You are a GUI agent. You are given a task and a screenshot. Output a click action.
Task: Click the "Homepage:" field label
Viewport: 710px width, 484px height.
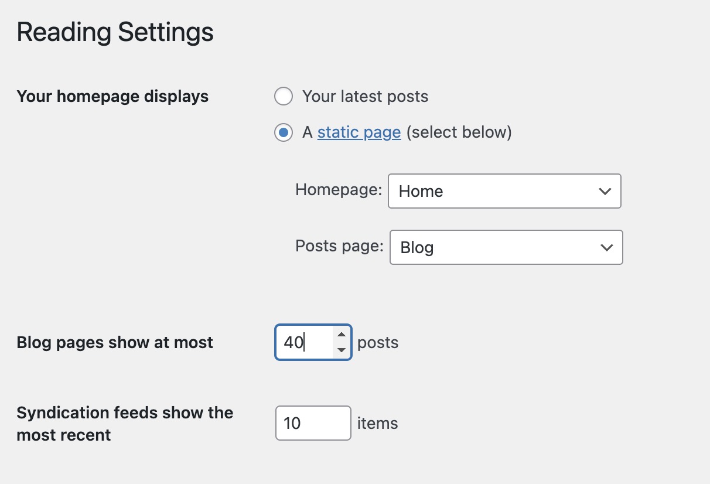pos(339,190)
